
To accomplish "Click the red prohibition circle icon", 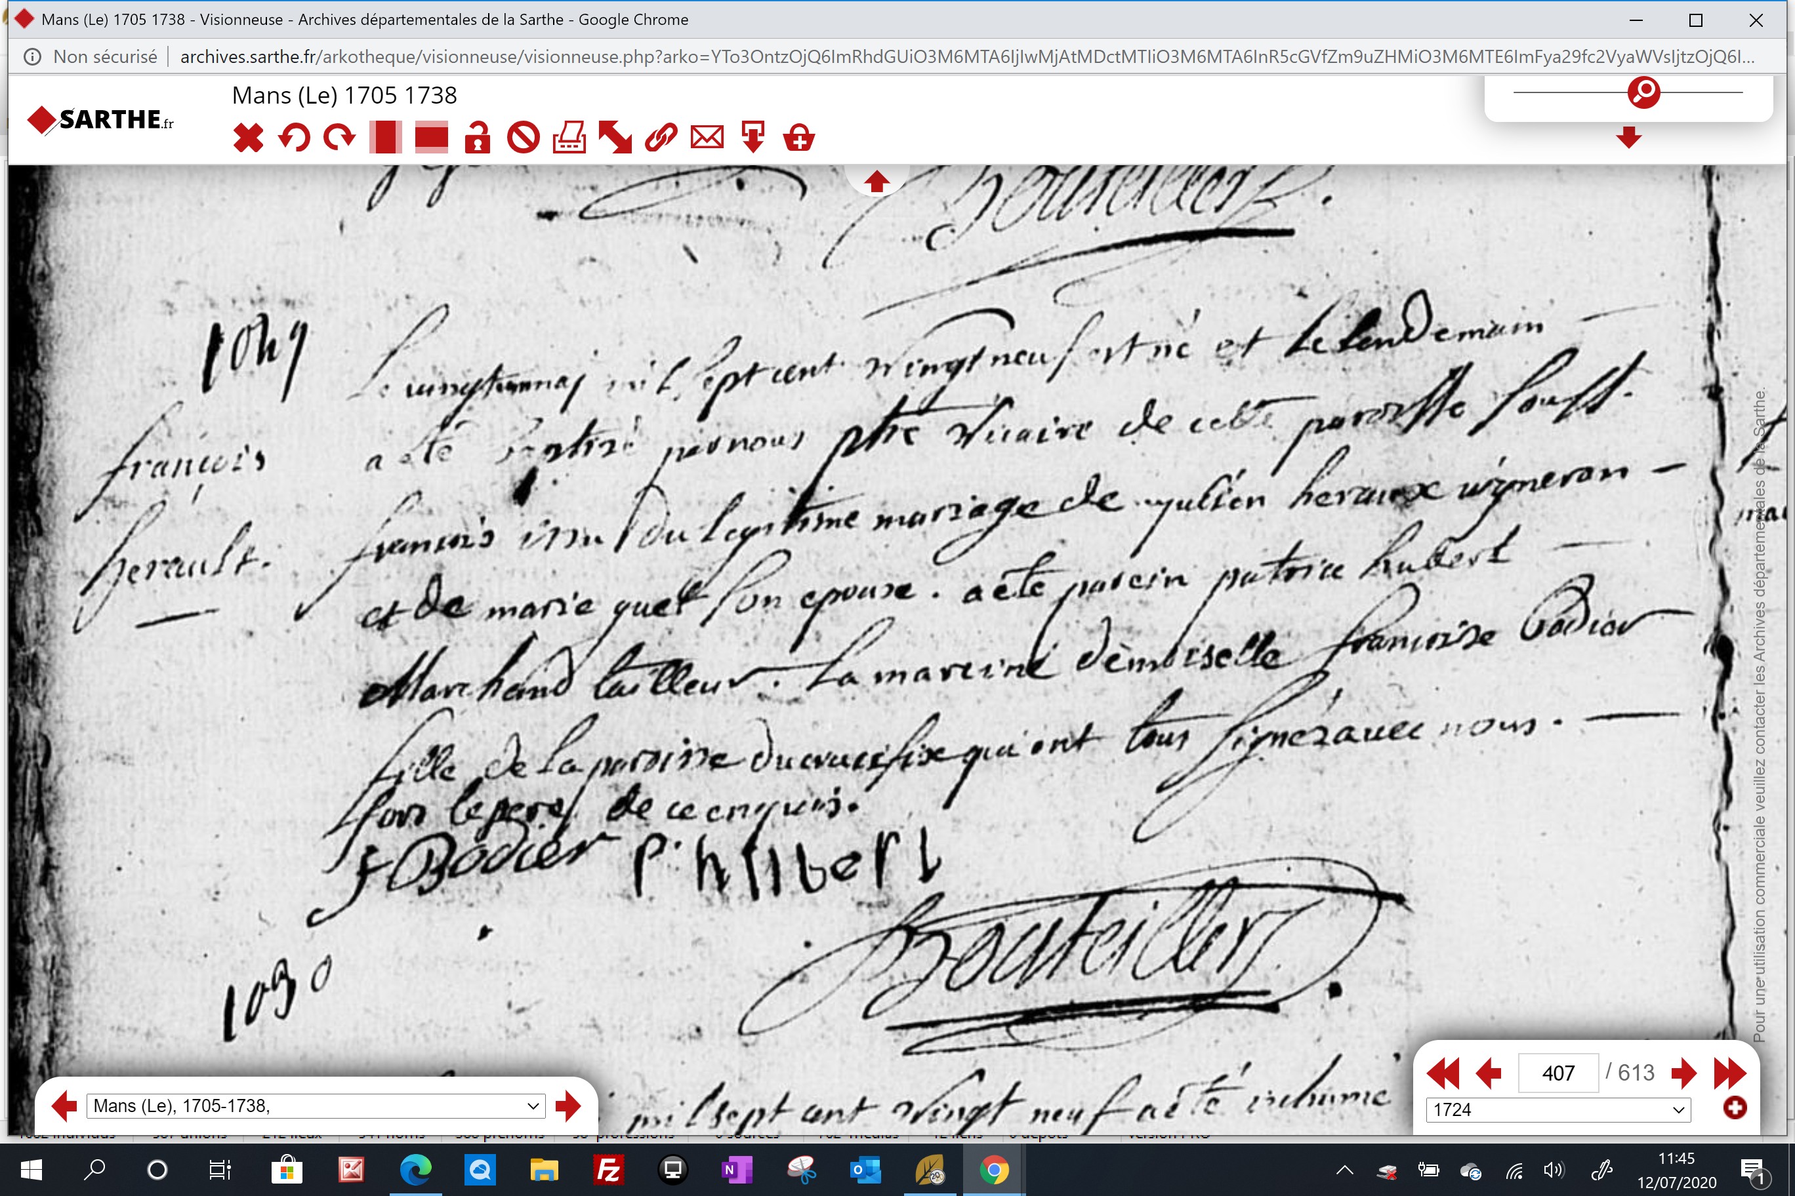I will click(524, 138).
